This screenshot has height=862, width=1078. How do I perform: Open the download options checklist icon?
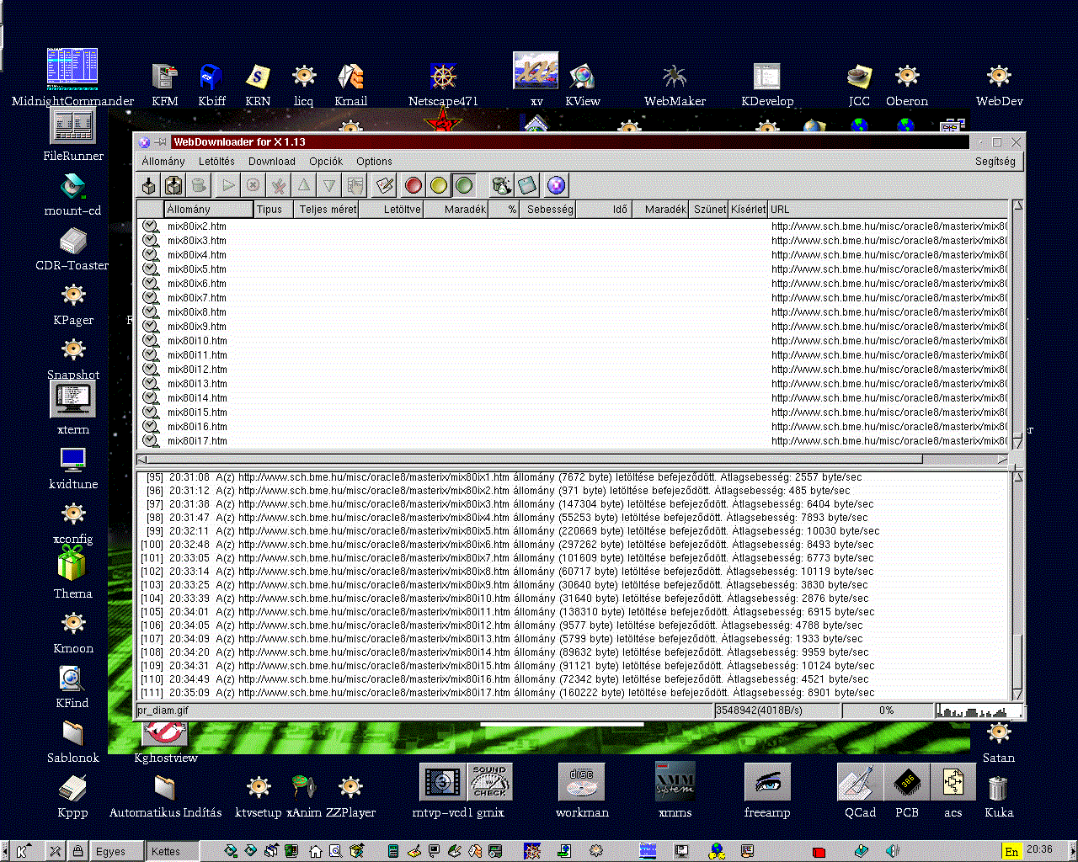pyautogui.click(x=385, y=185)
